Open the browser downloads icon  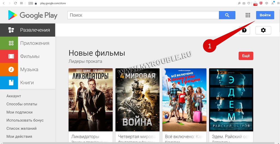[x=273, y=3]
